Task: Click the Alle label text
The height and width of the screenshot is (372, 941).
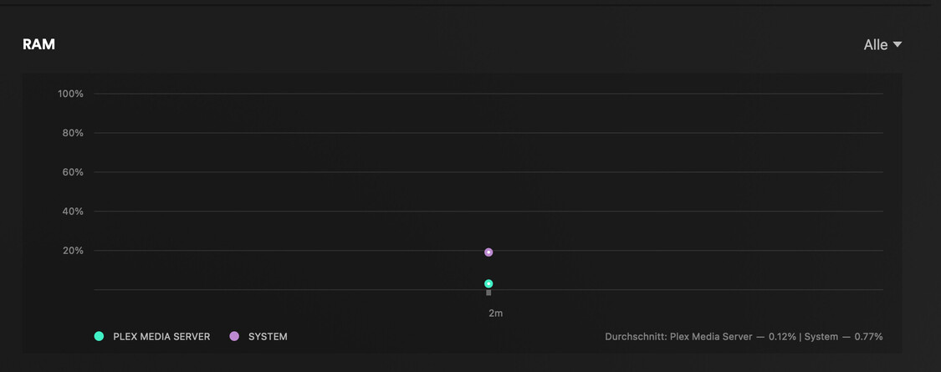Action: pyautogui.click(x=875, y=45)
